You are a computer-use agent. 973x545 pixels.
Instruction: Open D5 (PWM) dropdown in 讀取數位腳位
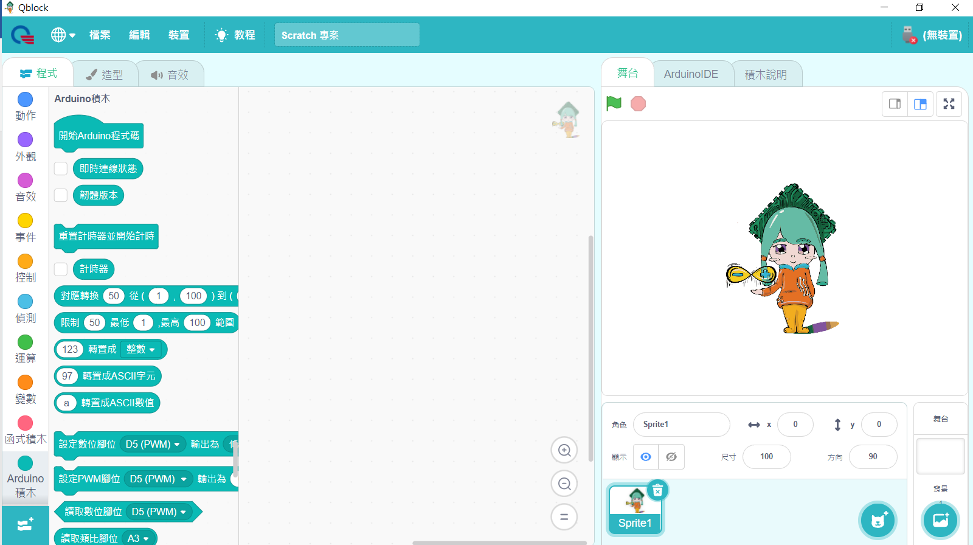coord(159,512)
